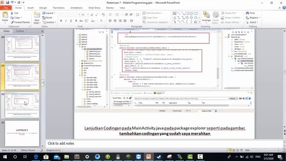Click the Undo icon in the Quick Access Toolbar
Viewport: 286px width, 161px height.
[x=12, y=3]
